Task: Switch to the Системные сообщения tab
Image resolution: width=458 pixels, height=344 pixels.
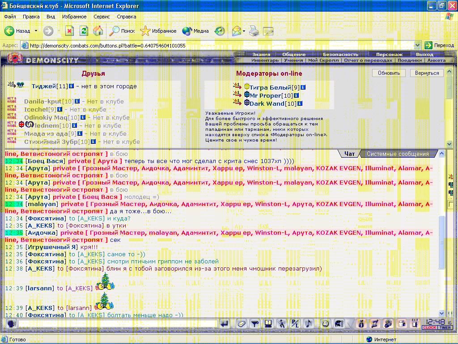Action: [398, 154]
